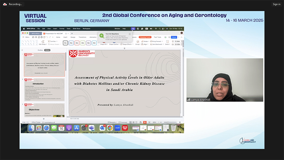
Task: Click the add new slide plus icon
Action: [x=44, y=119]
